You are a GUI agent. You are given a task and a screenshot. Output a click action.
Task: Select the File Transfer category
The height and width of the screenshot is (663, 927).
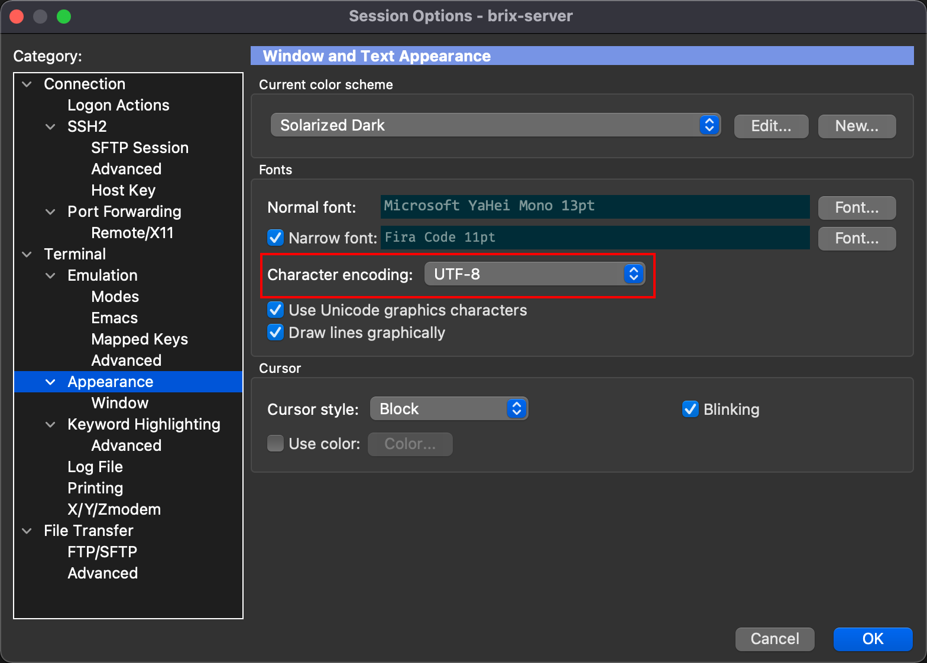[89, 531]
